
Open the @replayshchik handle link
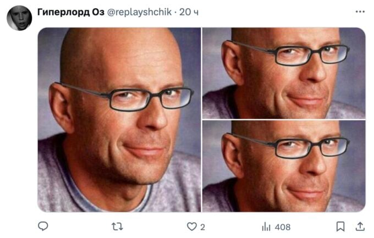pos(139,12)
